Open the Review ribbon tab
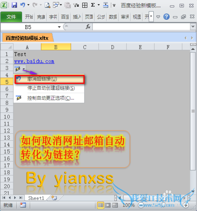 [125, 17]
